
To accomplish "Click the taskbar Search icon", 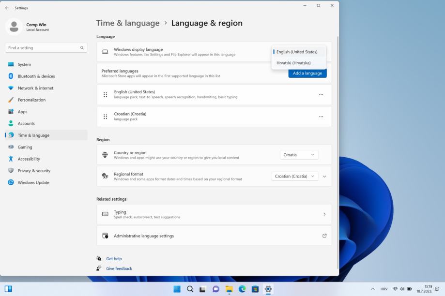I will pos(190,289).
